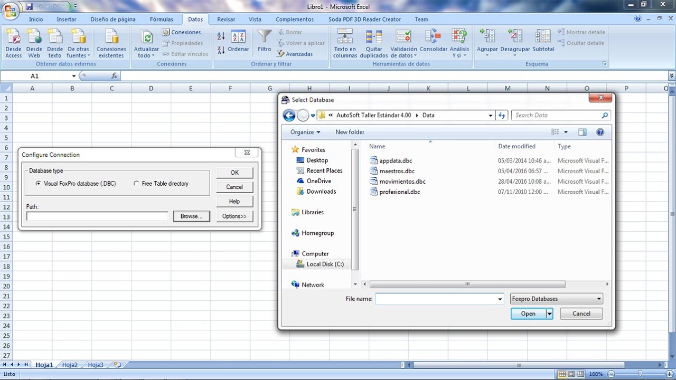The height and width of the screenshot is (380, 676).
Task: Click Options>> button
Action: pyautogui.click(x=234, y=216)
